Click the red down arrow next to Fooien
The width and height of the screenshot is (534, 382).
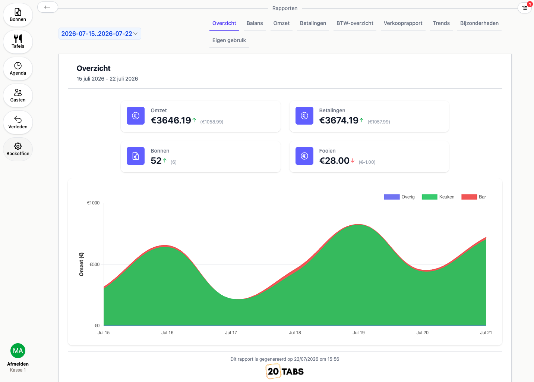[x=353, y=160]
